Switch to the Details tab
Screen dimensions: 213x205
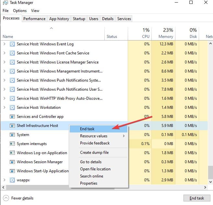pyautogui.click(x=108, y=19)
